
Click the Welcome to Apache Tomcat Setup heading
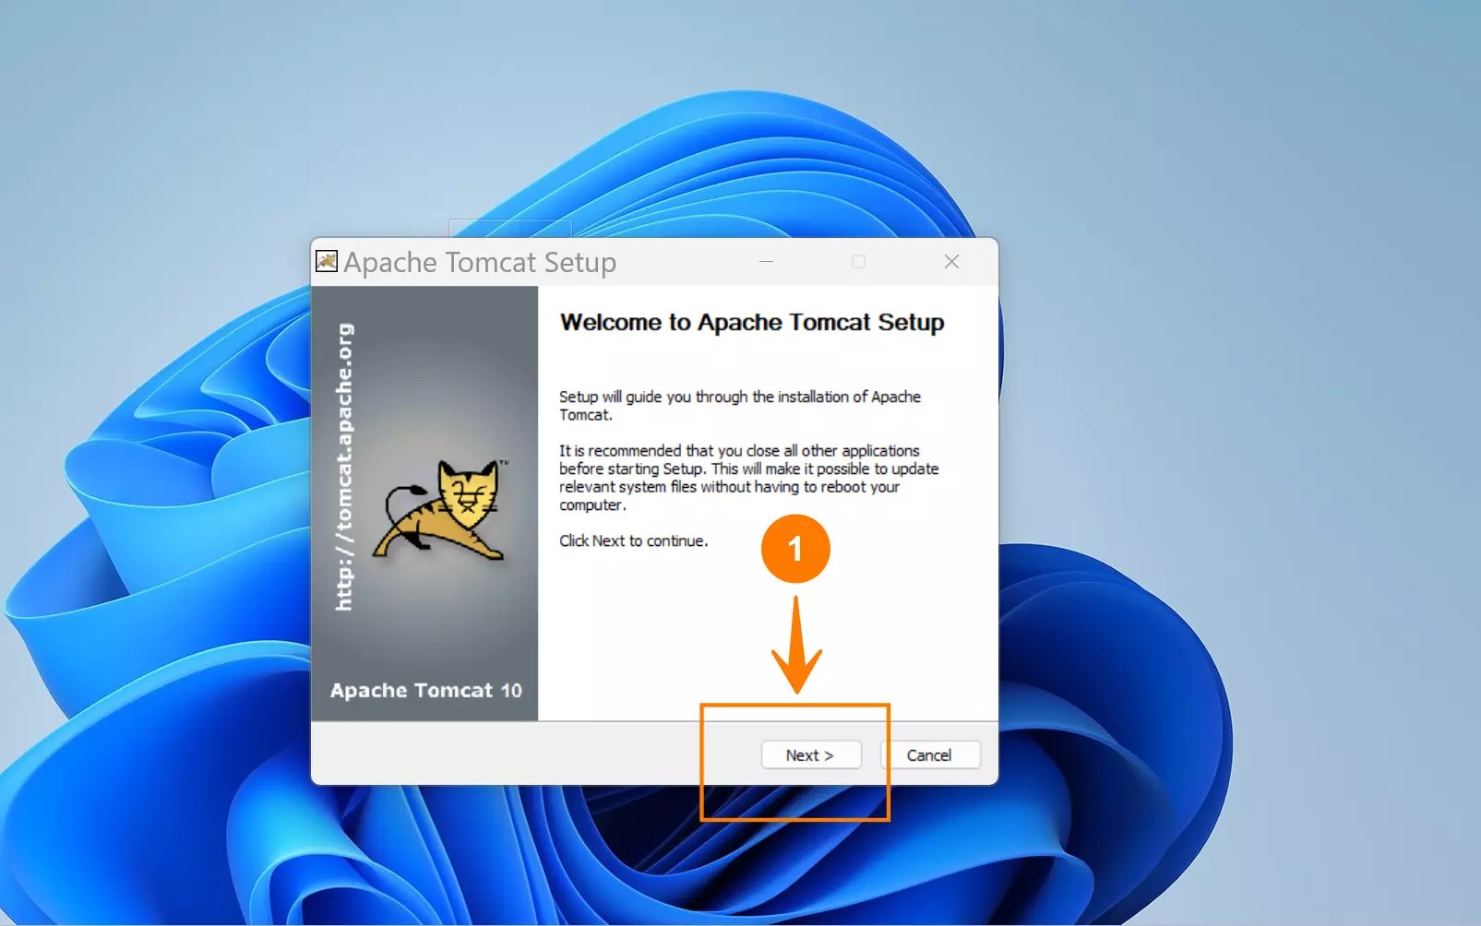(751, 323)
